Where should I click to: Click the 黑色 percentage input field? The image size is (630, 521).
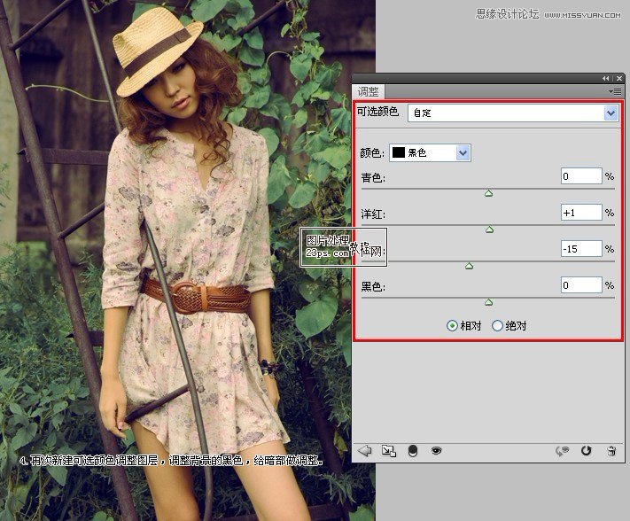(x=581, y=285)
